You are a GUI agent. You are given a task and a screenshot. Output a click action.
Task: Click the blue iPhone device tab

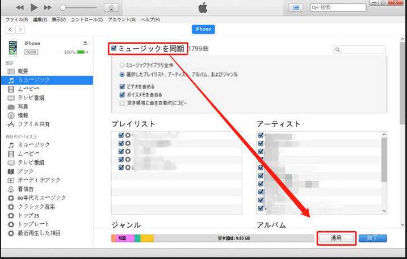(203, 30)
